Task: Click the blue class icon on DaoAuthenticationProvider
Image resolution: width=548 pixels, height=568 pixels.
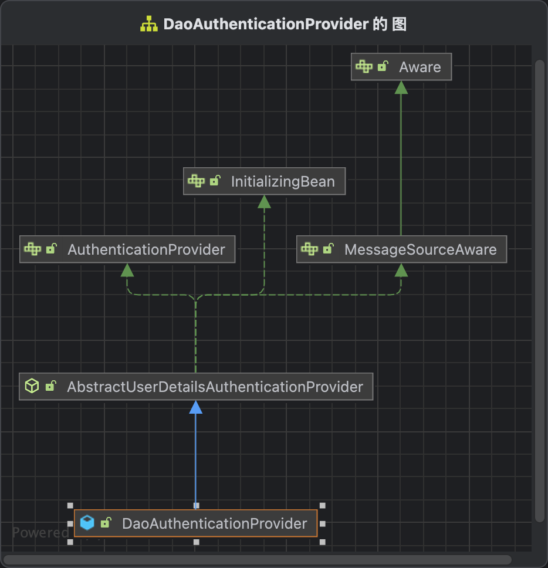Action: pyautogui.click(x=87, y=523)
